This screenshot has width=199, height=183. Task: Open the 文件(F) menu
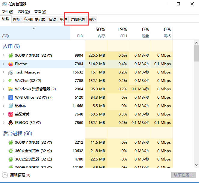pyautogui.click(x=8, y=12)
